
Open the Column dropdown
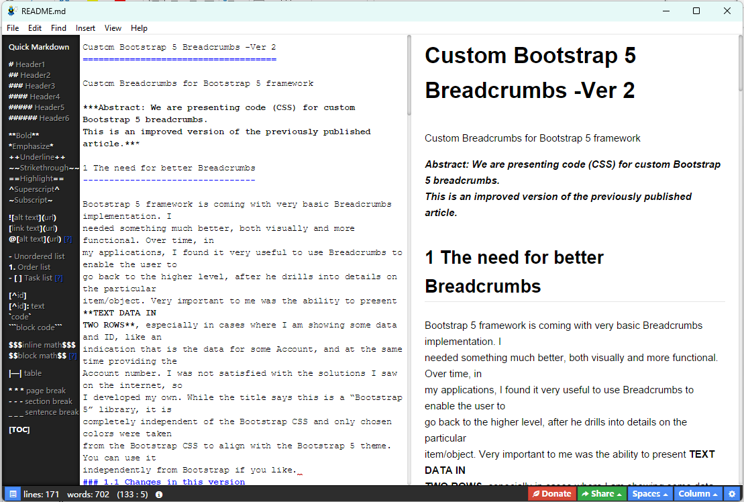click(x=698, y=493)
